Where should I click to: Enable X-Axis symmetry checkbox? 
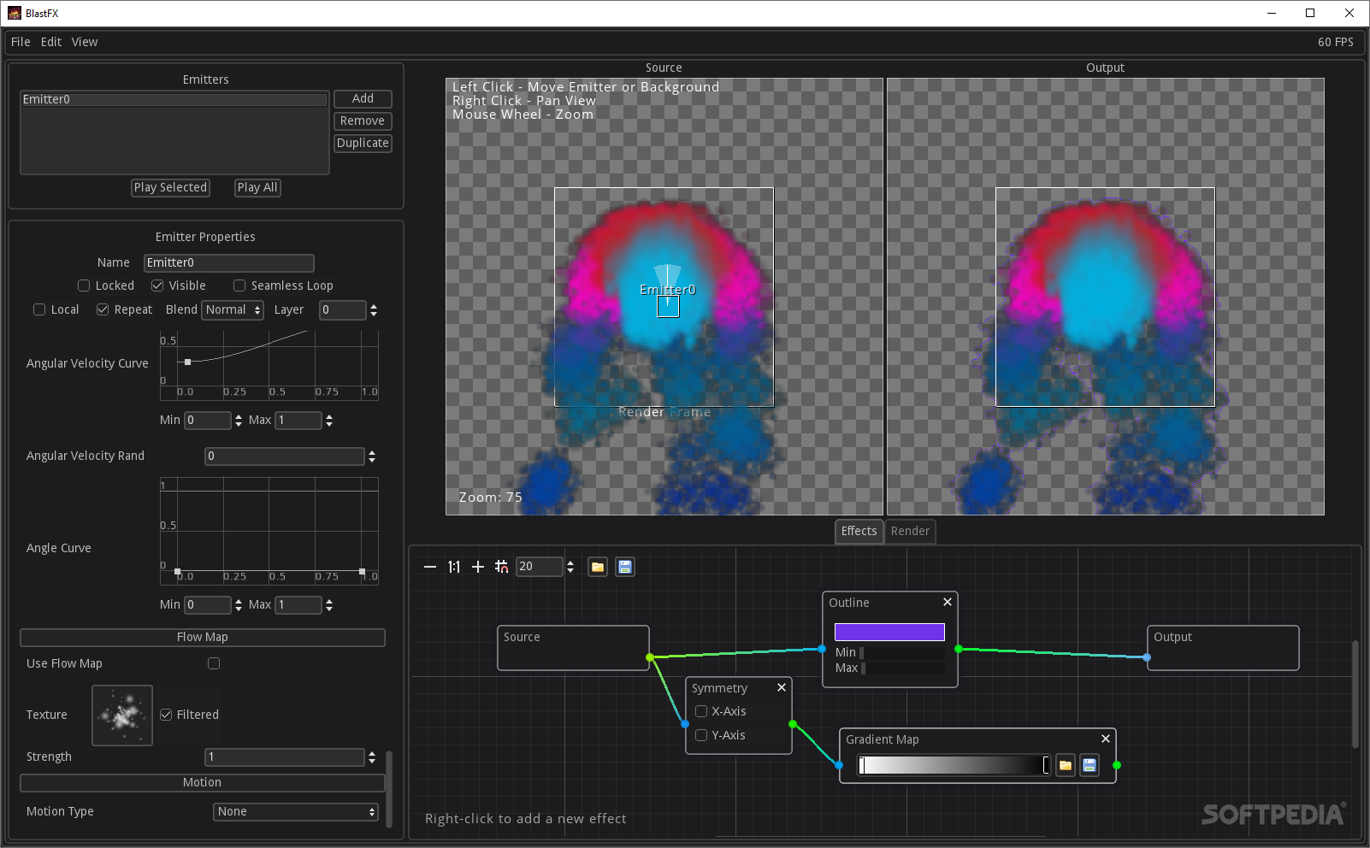pos(701,711)
